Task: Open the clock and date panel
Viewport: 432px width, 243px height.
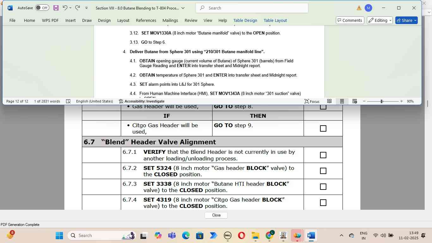Action: [408, 235]
